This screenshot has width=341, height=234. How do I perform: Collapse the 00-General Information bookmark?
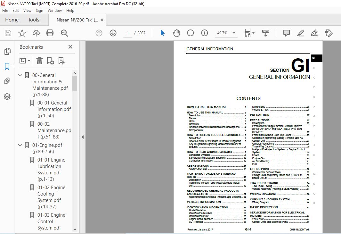pyautogui.click(x=20, y=75)
